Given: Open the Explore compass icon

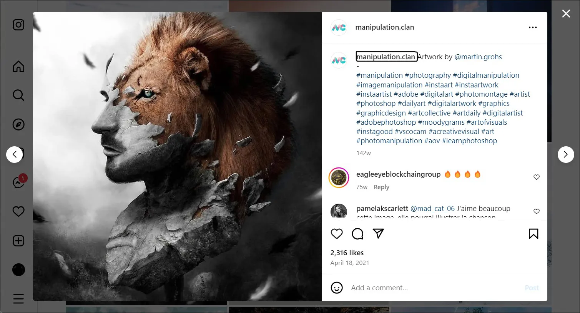Looking at the screenshot, I should pyautogui.click(x=18, y=124).
